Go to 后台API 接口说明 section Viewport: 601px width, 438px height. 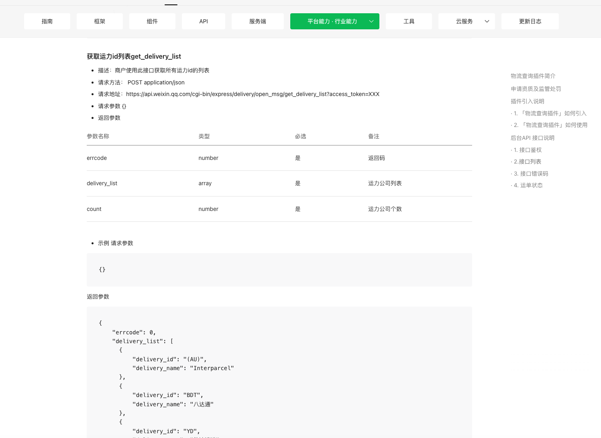point(532,138)
